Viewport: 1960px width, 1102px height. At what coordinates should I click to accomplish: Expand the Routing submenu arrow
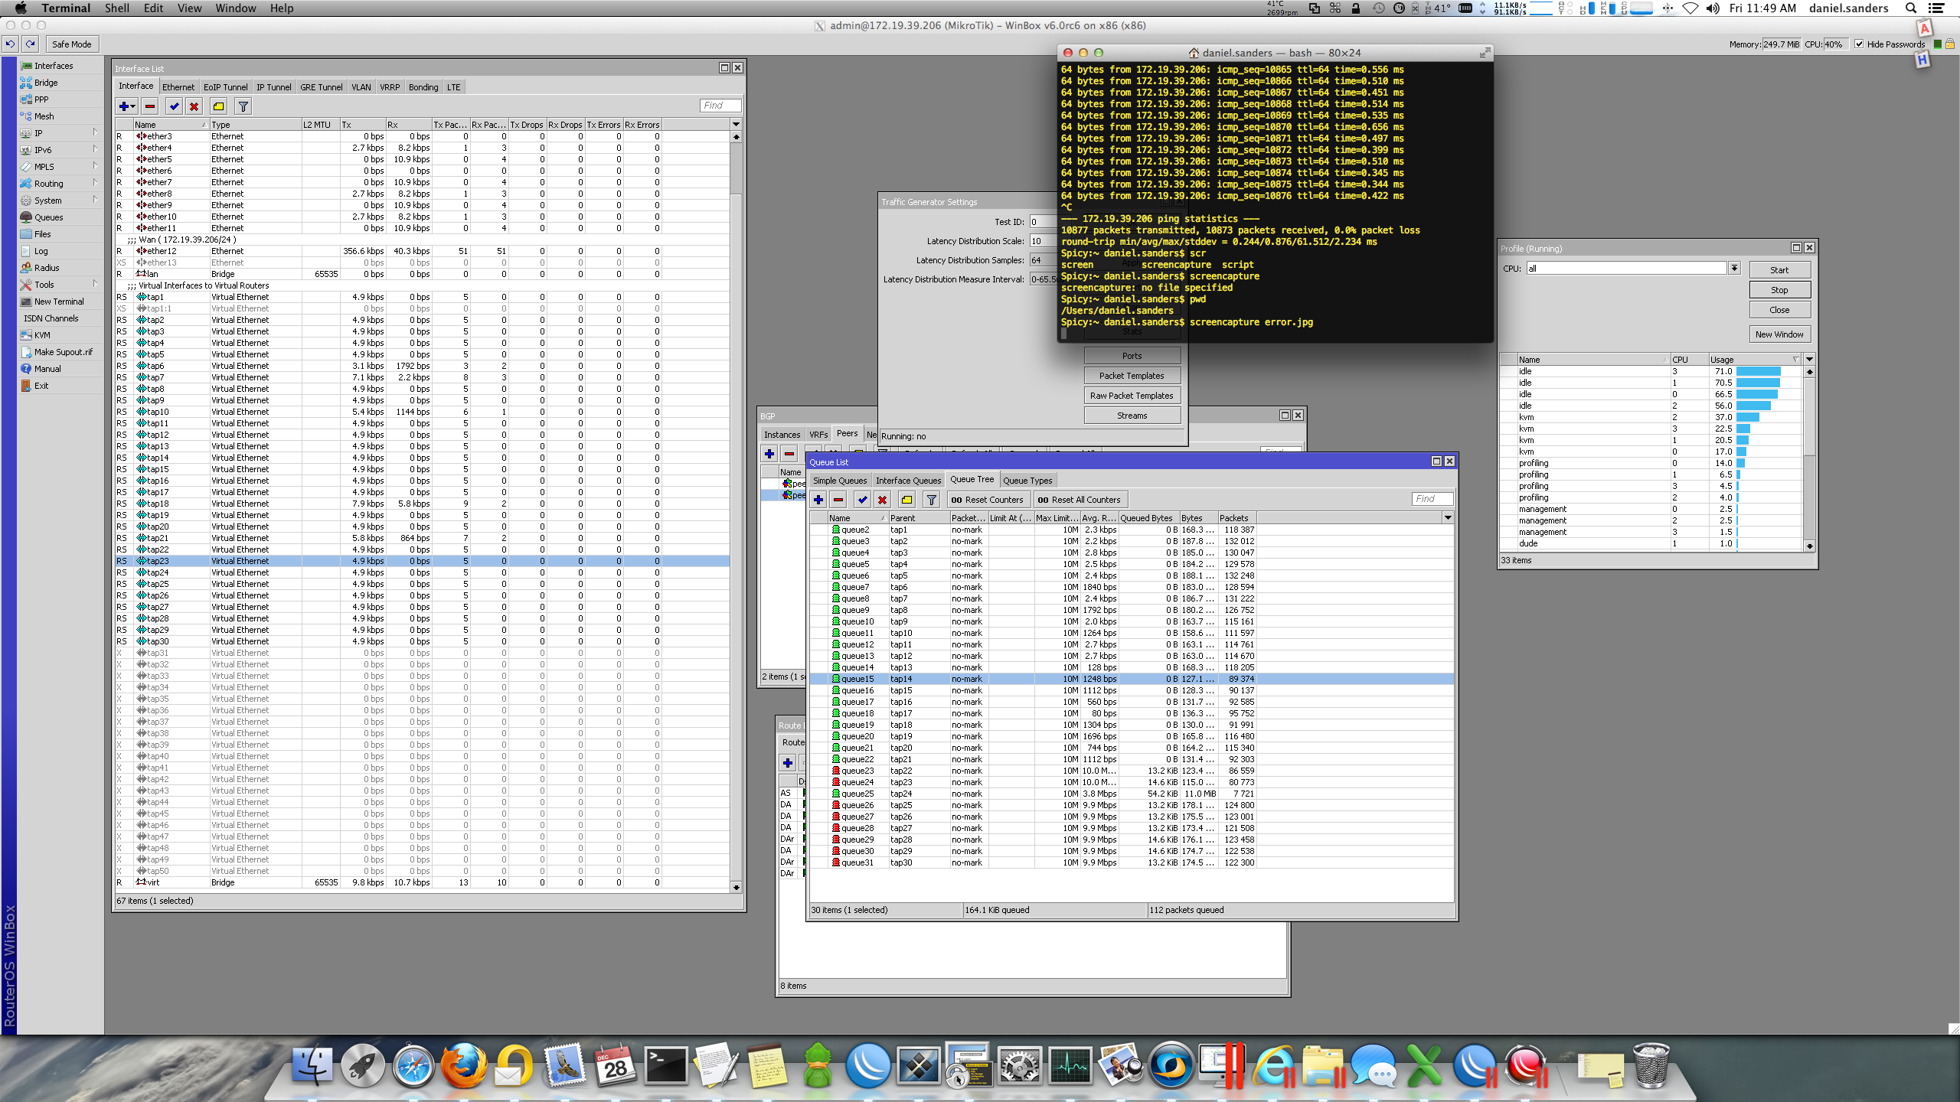pos(96,183)
